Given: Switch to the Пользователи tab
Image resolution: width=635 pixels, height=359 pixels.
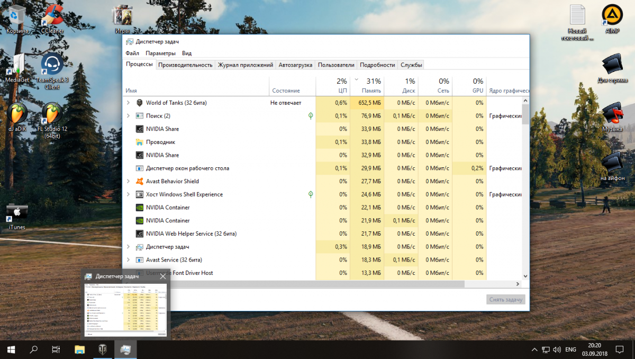Looking at the screenshot, I should coord(336,65).
